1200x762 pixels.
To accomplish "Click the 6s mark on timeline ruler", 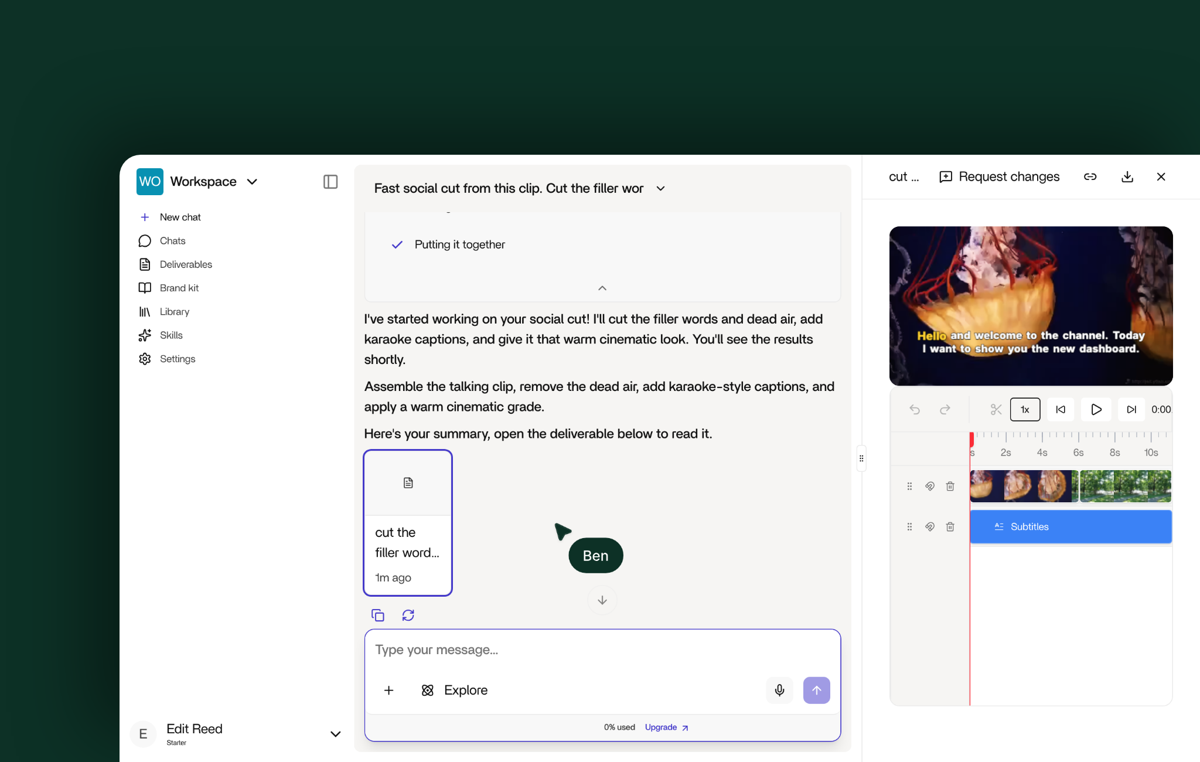I will pyautogui.click(x=1078, y=452).
